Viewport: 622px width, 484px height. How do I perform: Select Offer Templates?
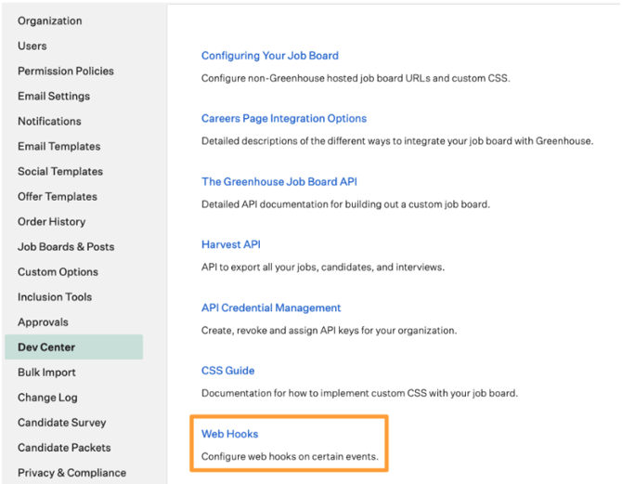58,197
